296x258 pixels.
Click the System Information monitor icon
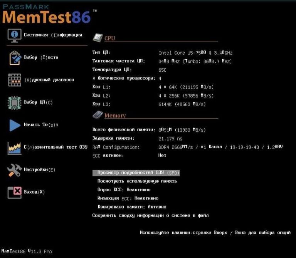[15, 35]
